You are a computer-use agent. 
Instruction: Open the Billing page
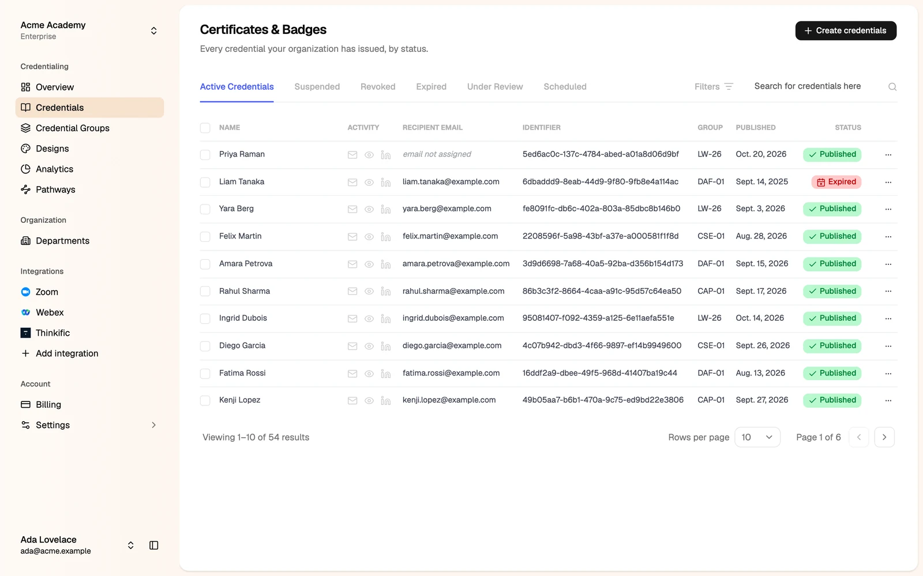coord(90,405)
